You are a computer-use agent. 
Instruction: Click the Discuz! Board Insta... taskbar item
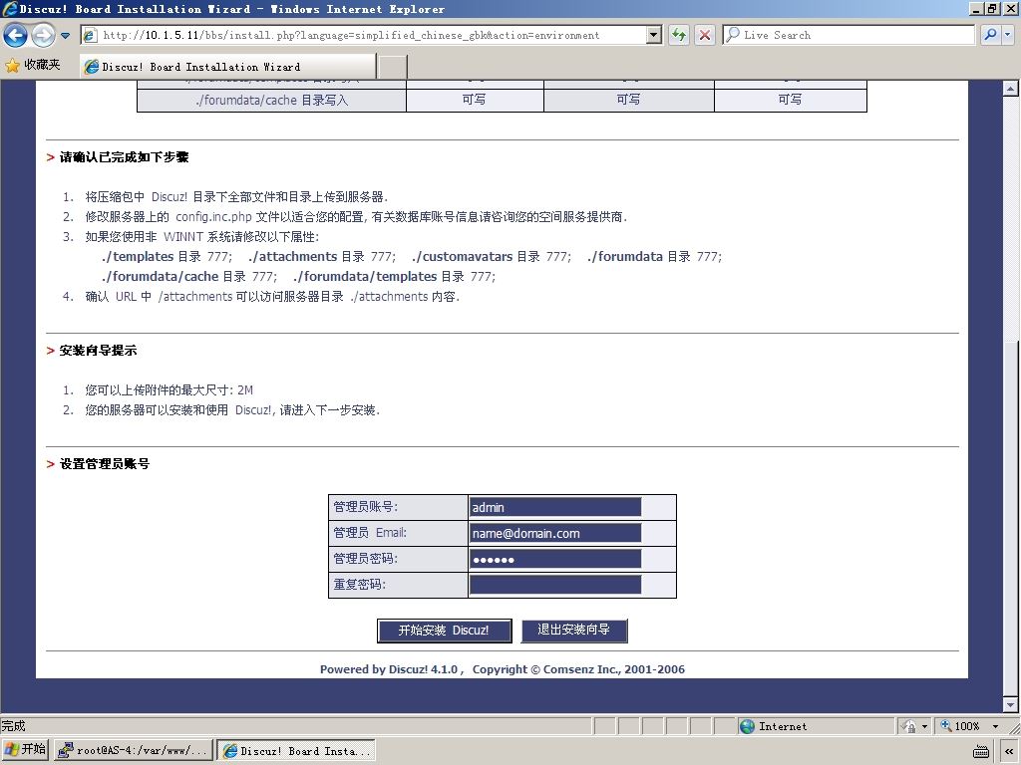click(296, 751)
